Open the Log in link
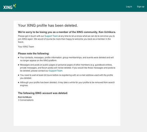The width and height of the screenshot is (147, 132). tap(129, 7)
